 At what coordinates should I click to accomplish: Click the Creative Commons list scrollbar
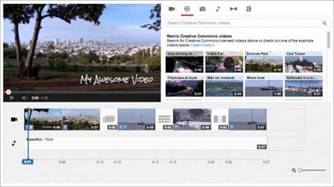[x=328, y=40]
